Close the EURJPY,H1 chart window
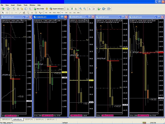 coord(162,17)
